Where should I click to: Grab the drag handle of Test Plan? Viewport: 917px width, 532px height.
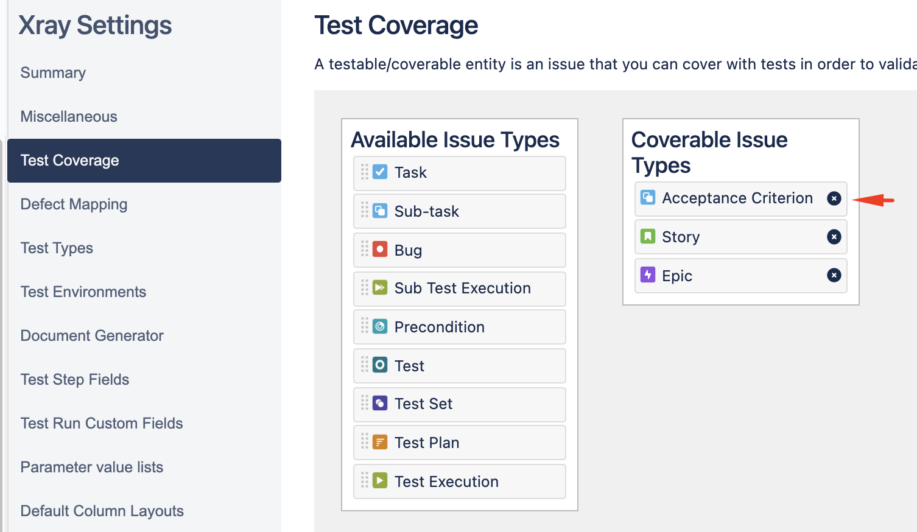(365, 442)
